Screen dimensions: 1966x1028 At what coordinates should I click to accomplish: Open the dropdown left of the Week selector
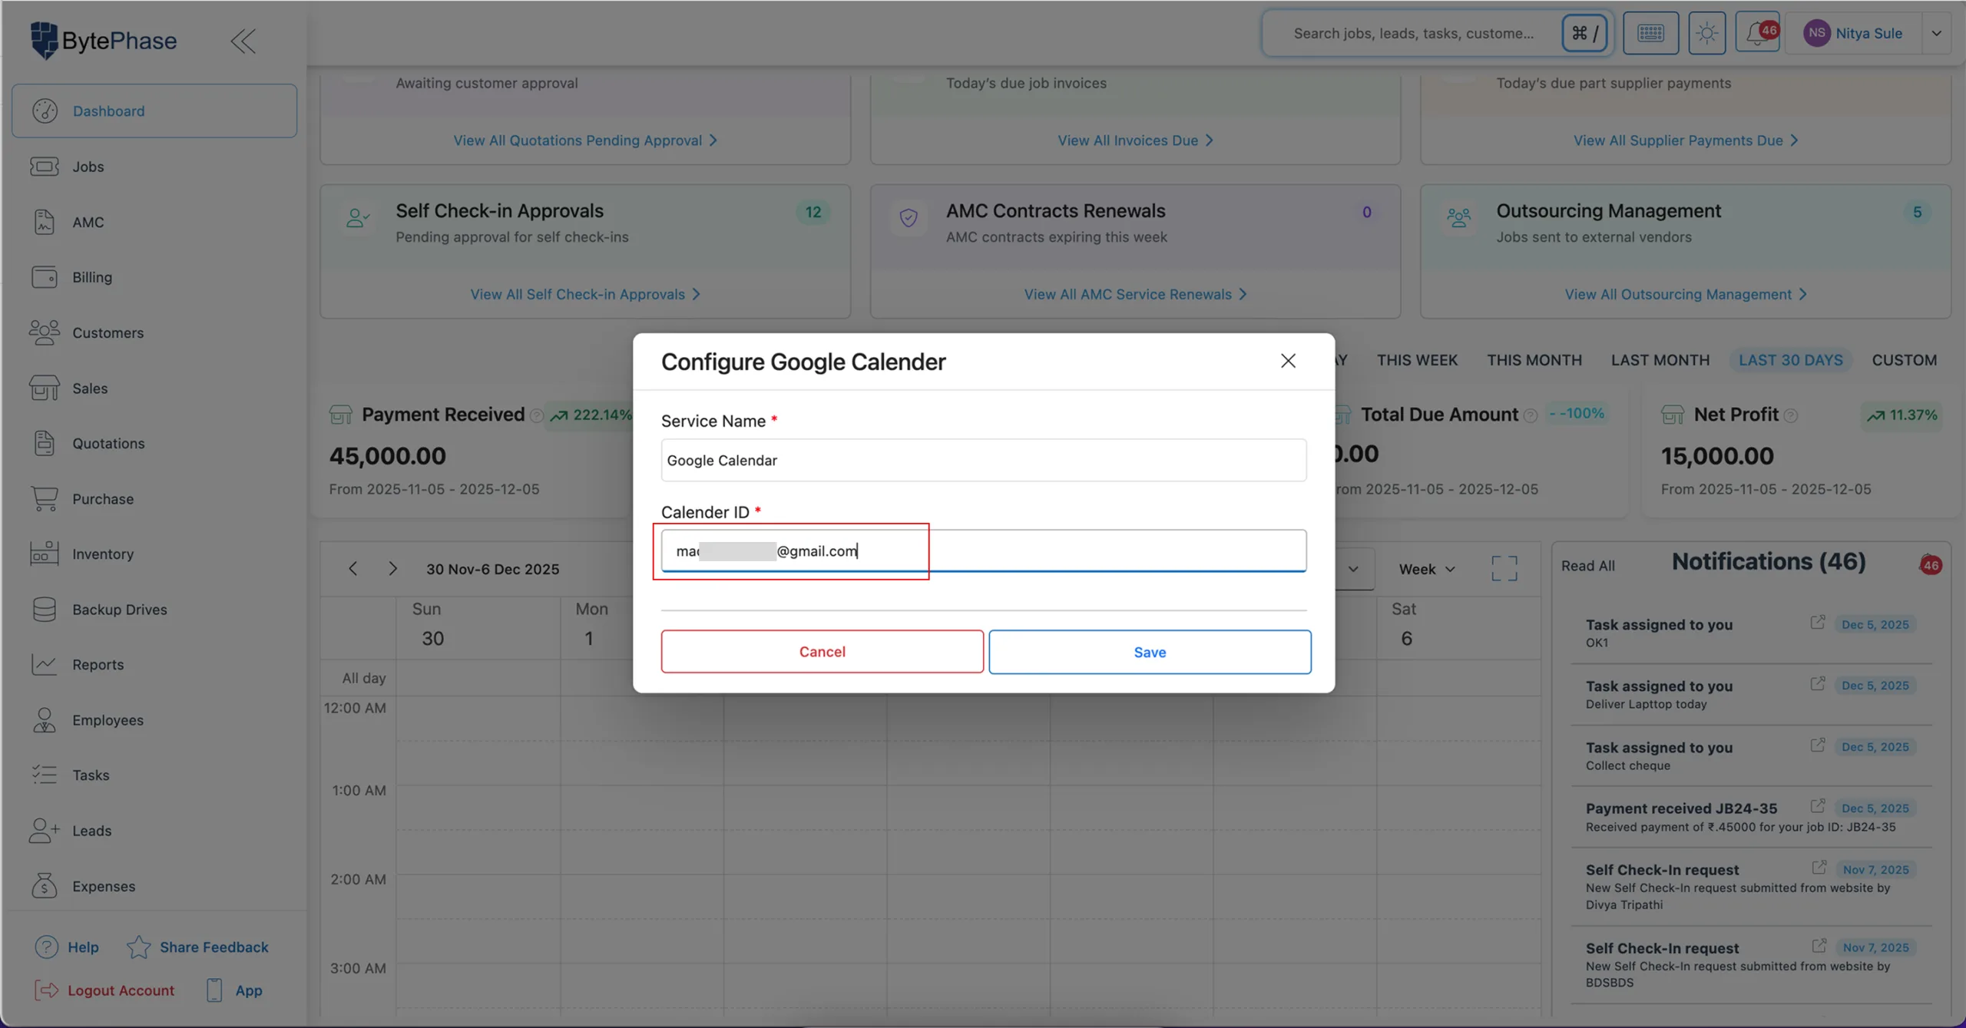tap(1353, 568)
